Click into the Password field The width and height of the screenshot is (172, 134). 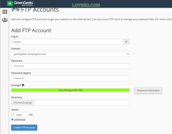coord(70,66)
